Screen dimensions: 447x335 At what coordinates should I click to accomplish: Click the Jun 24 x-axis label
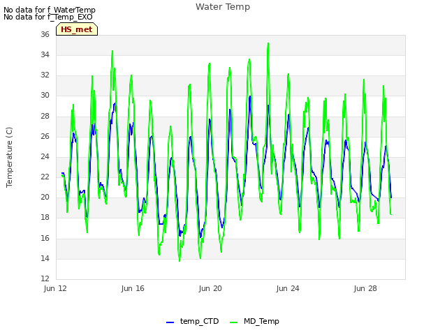click(288, 288)
